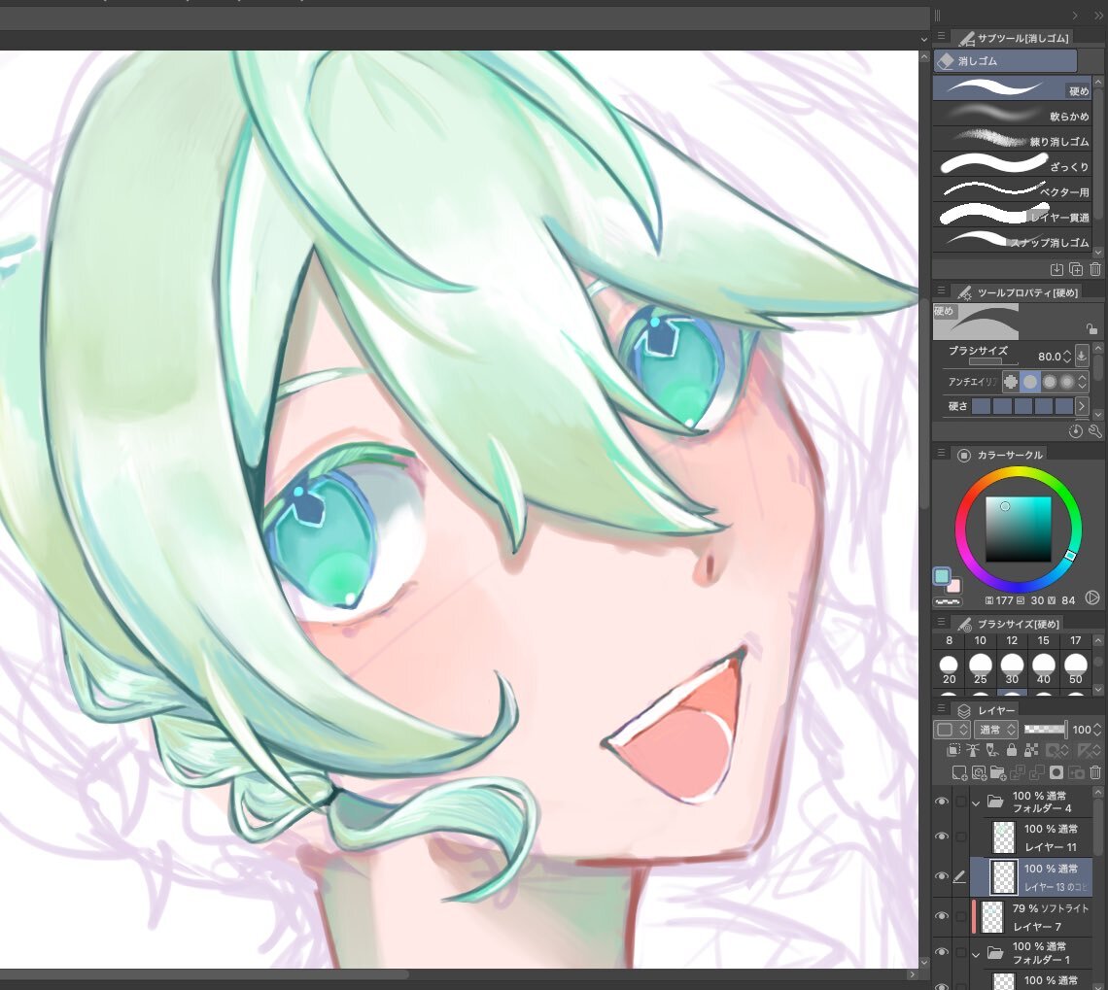This screenshot has width=1108, height=990.
Task: Hide the レイヤー 11 layer
Action: click(941, 836)
